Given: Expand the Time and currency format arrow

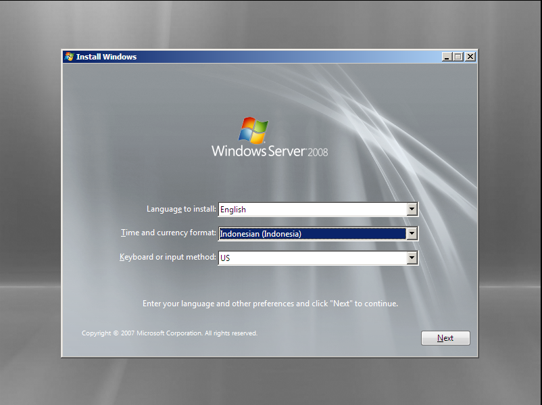Looking at the screenshot, I should click(x=412, y=233).
